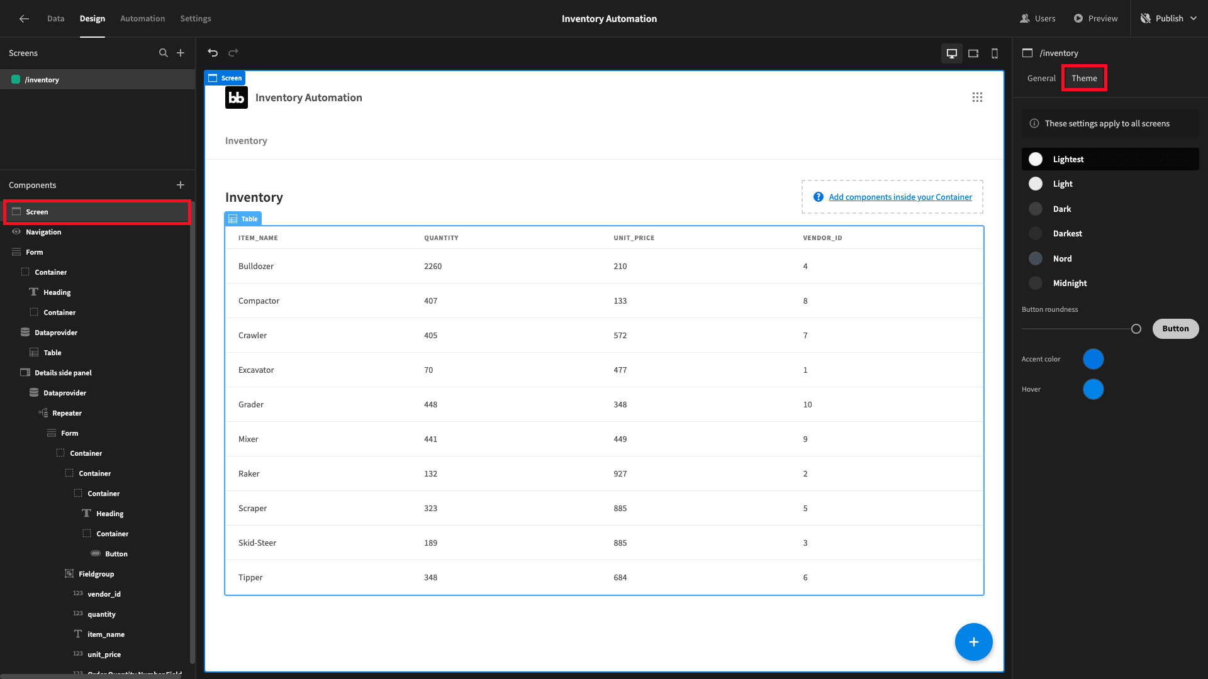Screen dimensions: 1208x679
Task: Switch to the Theme tab
Action: pyautogui.click(x=1084, y=78)
